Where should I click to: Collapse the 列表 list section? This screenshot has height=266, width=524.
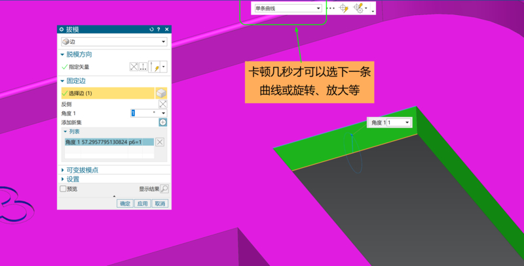click(x=65, y=131)
